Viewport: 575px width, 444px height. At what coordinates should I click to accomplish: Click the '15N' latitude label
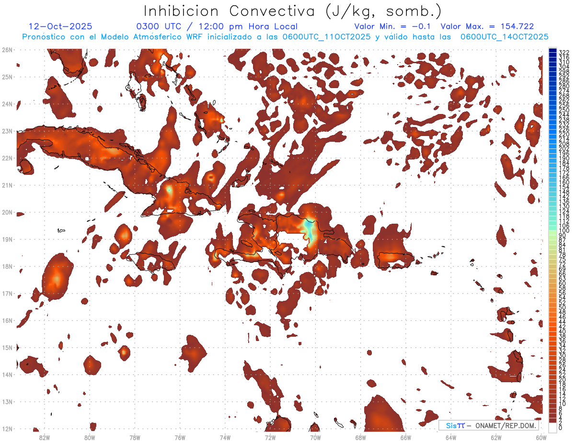(x=7, y=348)
